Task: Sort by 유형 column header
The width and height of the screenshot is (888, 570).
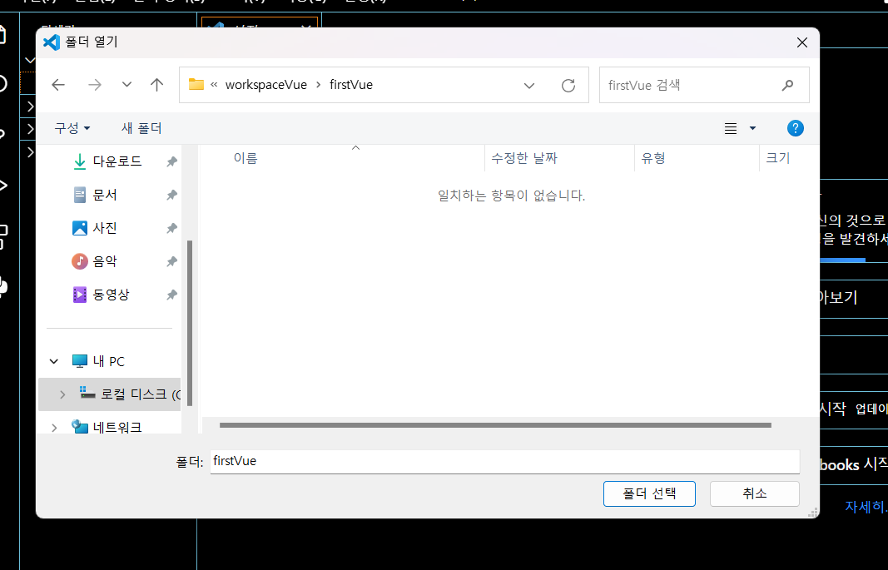Action: 653,158
